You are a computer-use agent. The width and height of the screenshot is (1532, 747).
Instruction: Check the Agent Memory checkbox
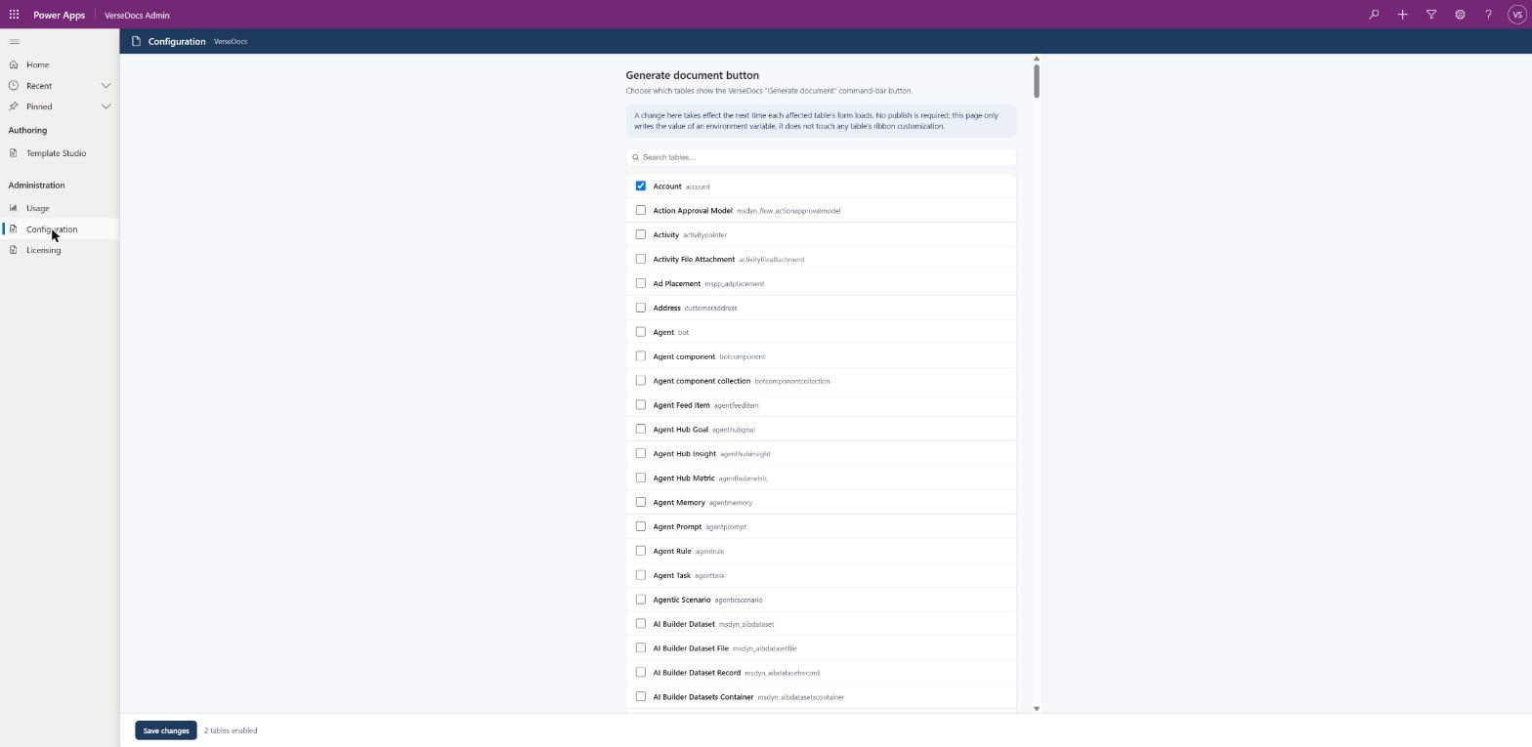coord(641,502)
